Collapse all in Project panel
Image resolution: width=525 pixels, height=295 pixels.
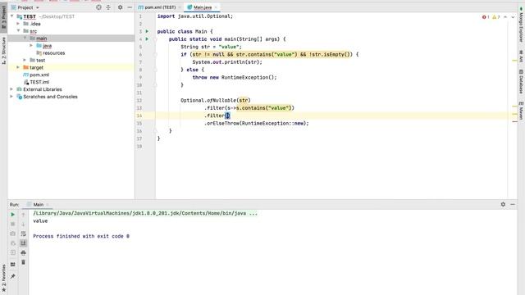108,7
